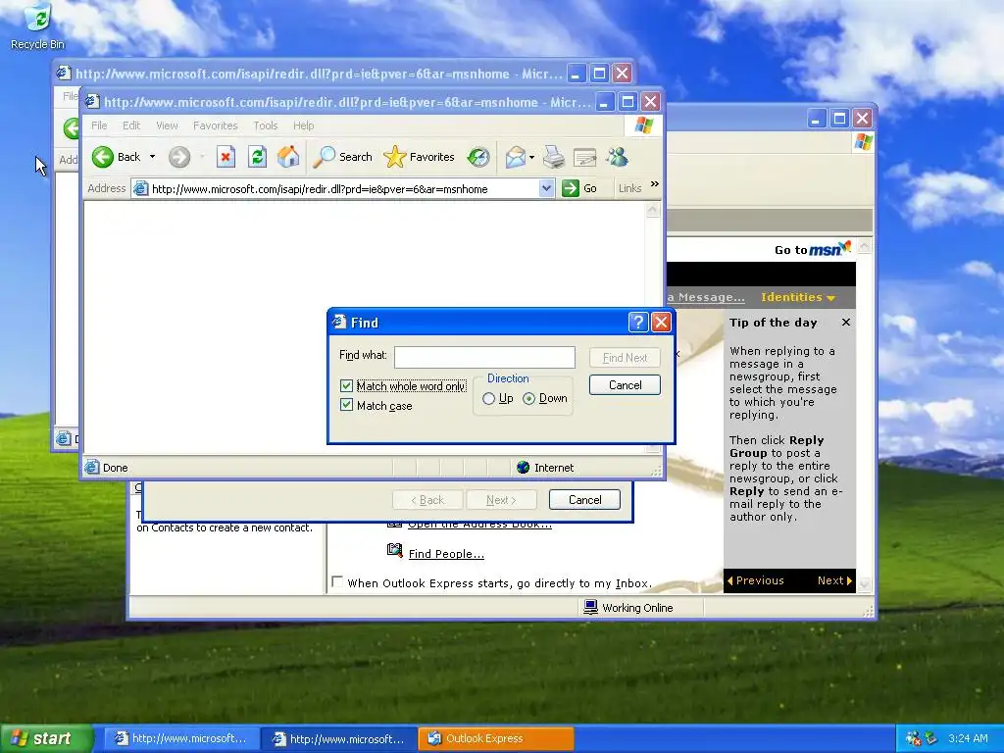Screen dimensions: 1004x753
Task: Click the Internet zone globe in the status bar
Action: click(524, 468)
